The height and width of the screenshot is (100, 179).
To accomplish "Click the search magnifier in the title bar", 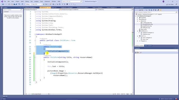I will click(x=81, y=1).
